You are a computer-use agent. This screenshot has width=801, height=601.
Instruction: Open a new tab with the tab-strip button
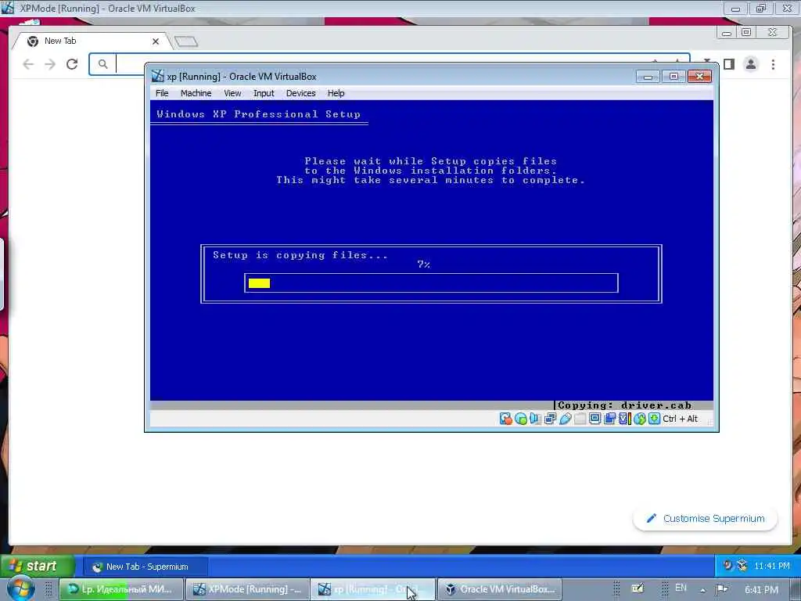pyautogui.click(x=186, y=41)
